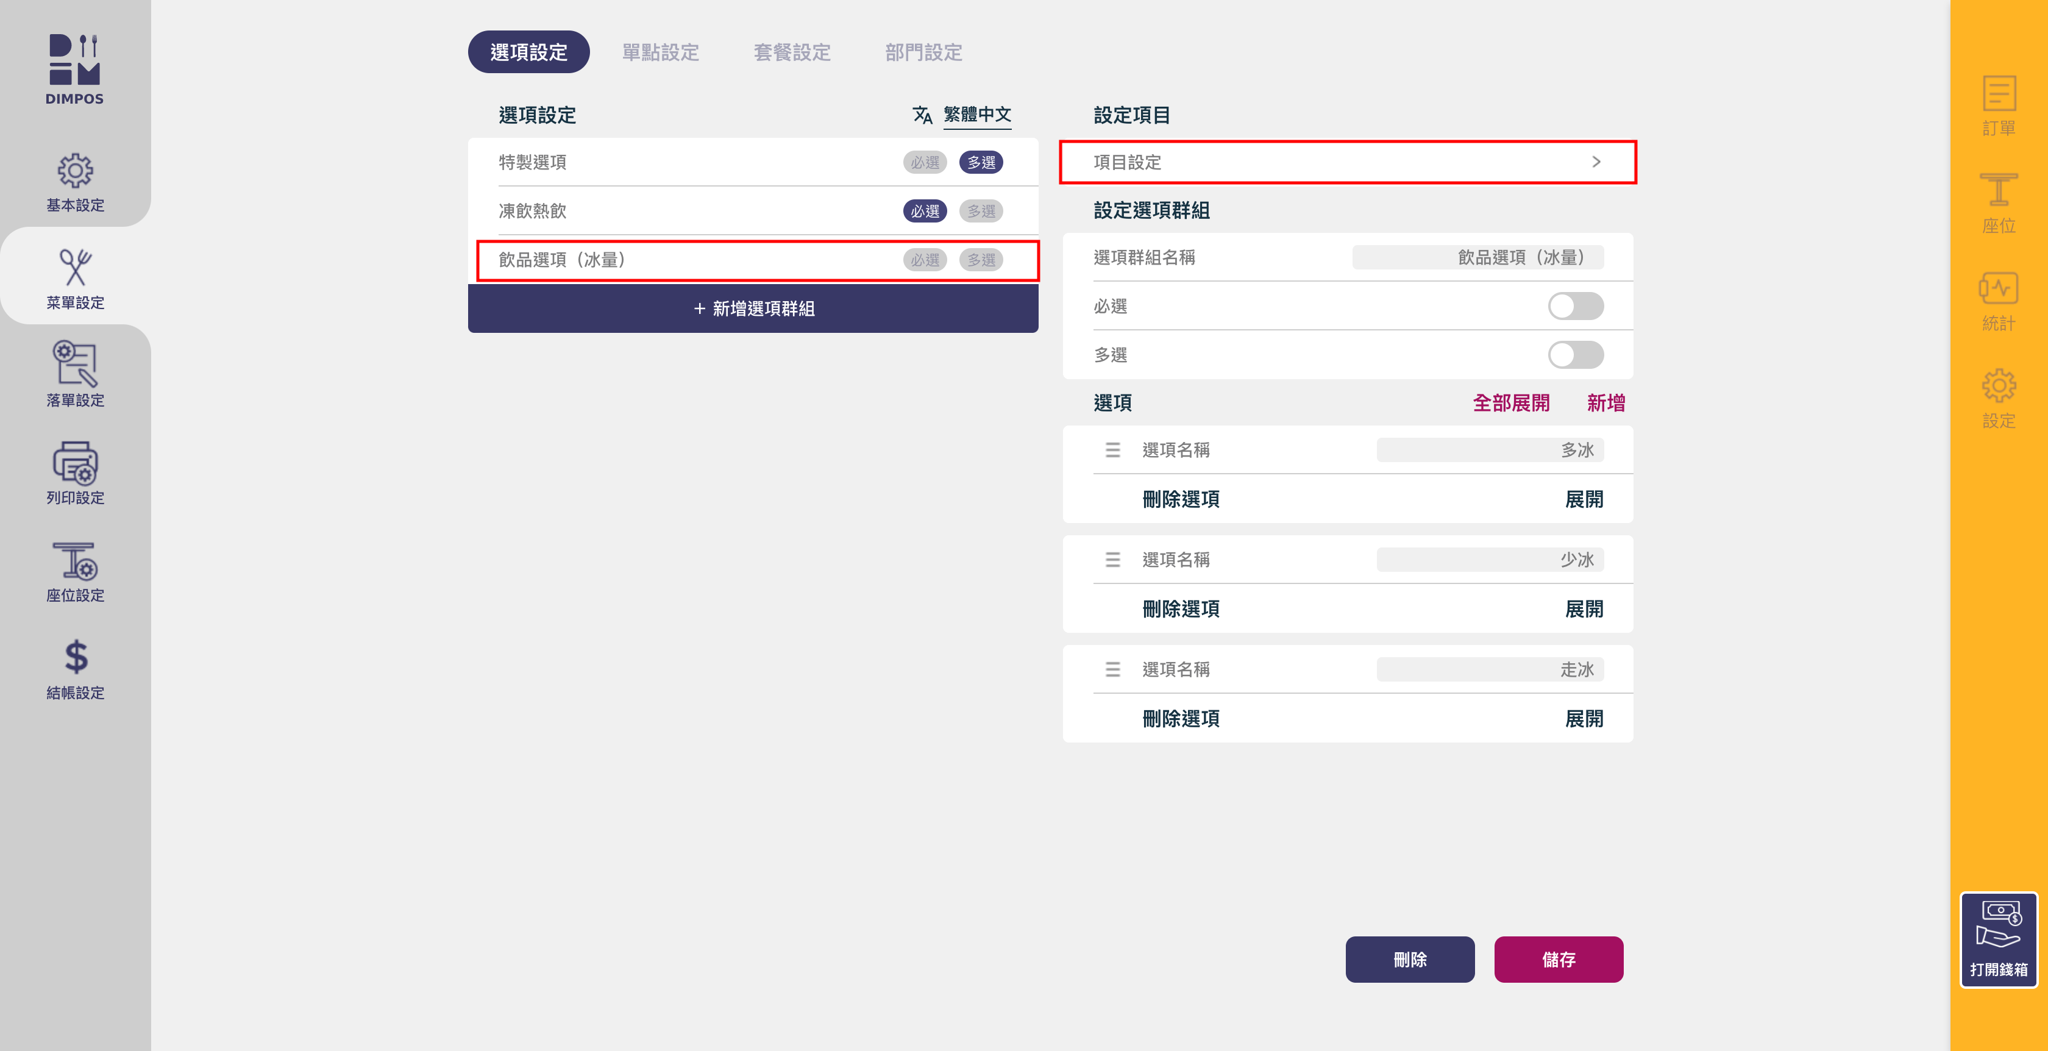Toggle 多選 badge on 凍飲熱飲 row
The width and height of the screenshot is (2048, 1051).
point(980,212)
